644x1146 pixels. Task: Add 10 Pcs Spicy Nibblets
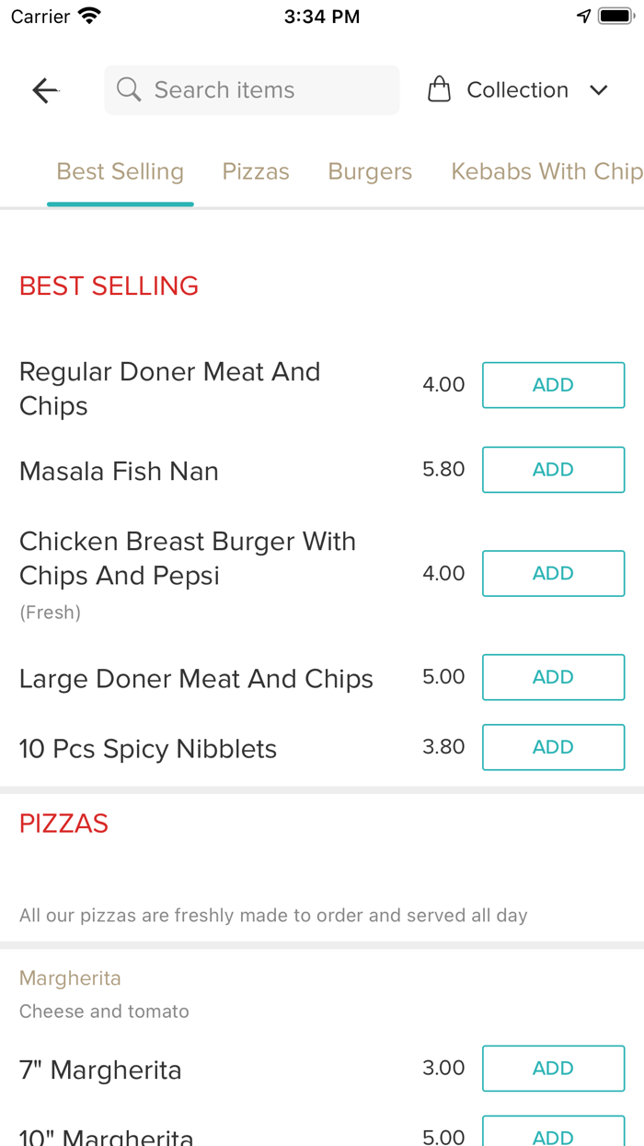(x=553, y=747)
